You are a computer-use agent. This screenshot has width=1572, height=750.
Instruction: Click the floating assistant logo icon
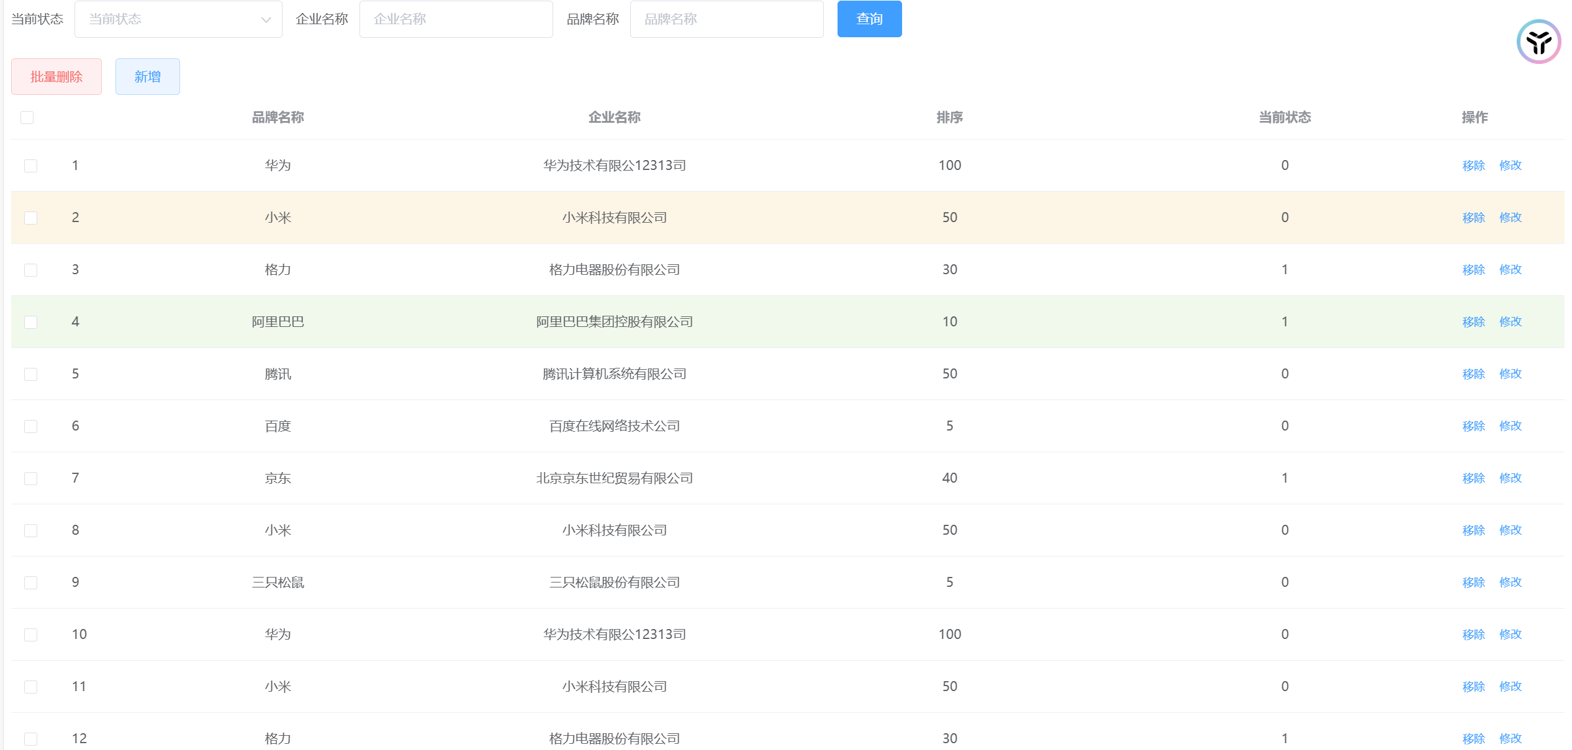point(1538,42)
